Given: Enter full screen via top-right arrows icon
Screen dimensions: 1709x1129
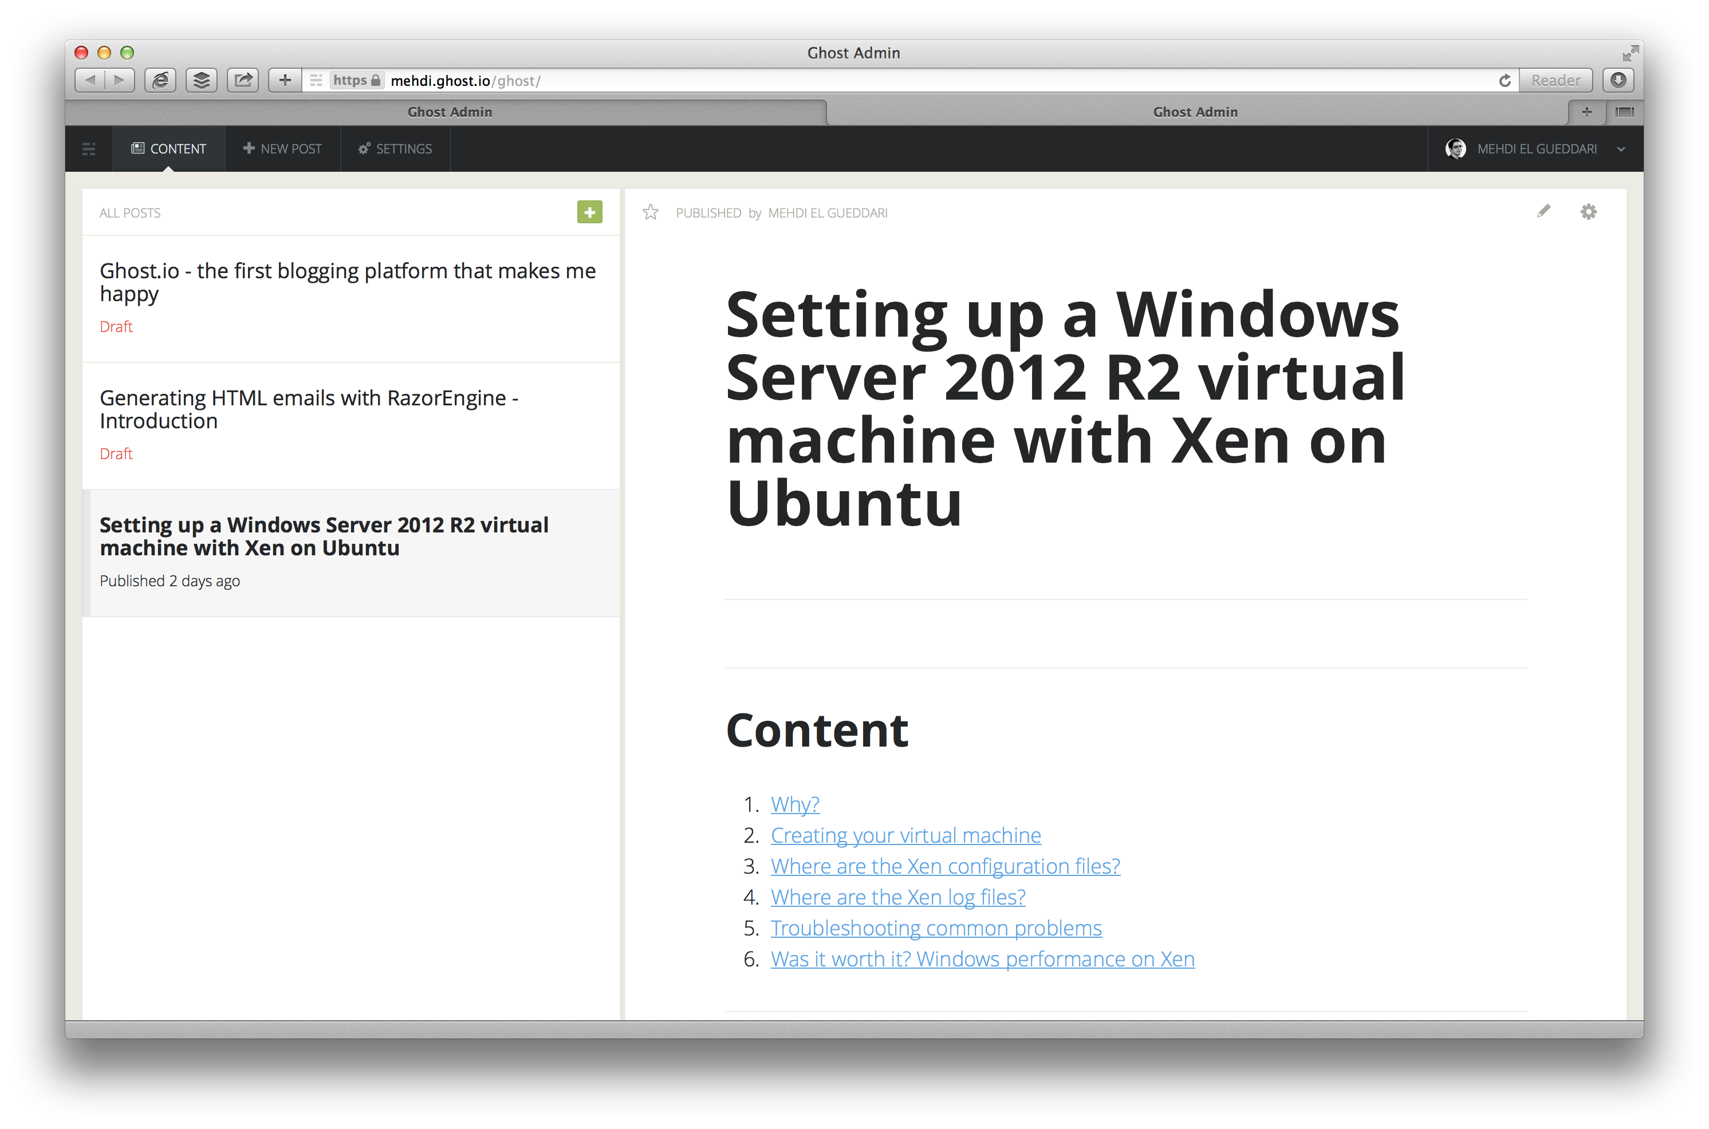Looking at the screenshot, I should (1631, 53).
